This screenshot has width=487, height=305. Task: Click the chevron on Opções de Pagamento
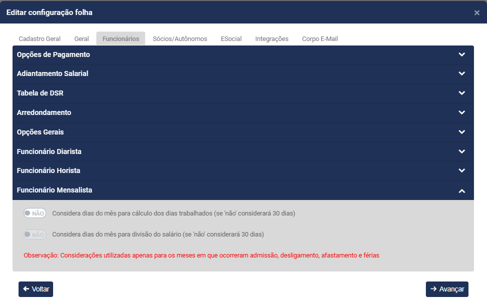tap(462, 54)
